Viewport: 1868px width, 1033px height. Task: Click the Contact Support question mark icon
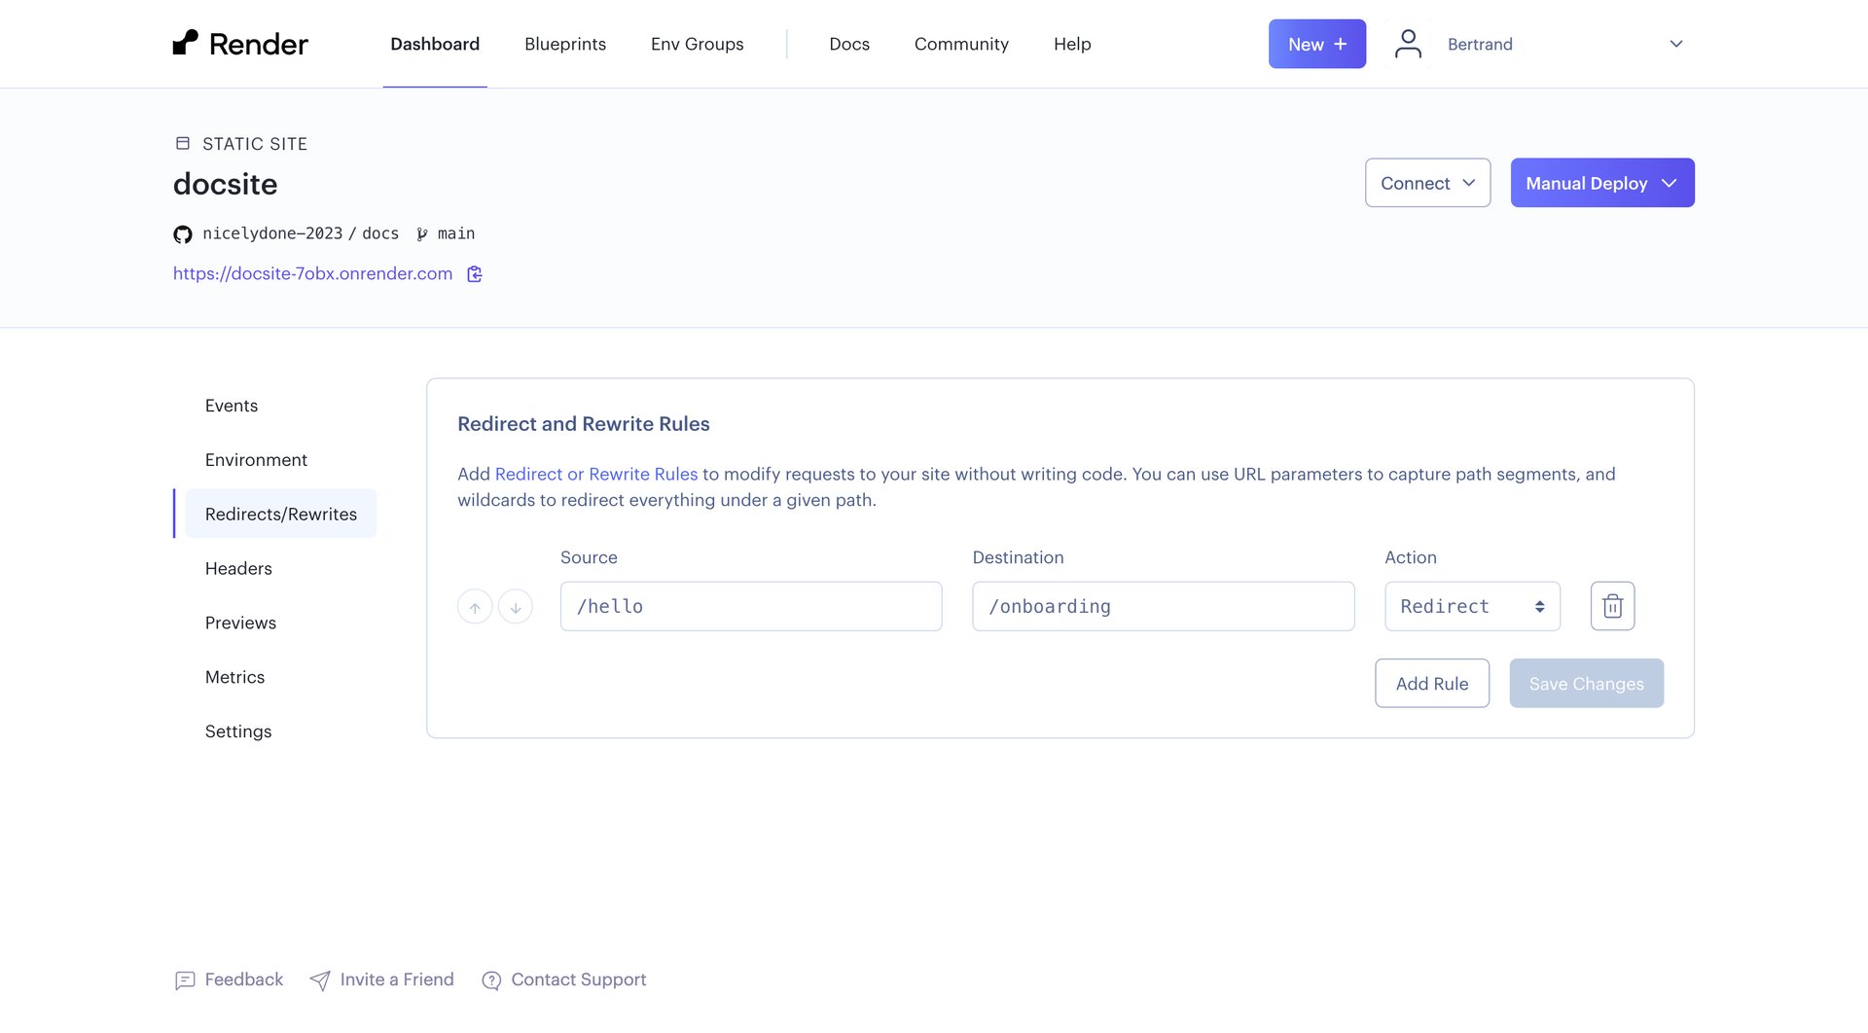pos(490,980)
